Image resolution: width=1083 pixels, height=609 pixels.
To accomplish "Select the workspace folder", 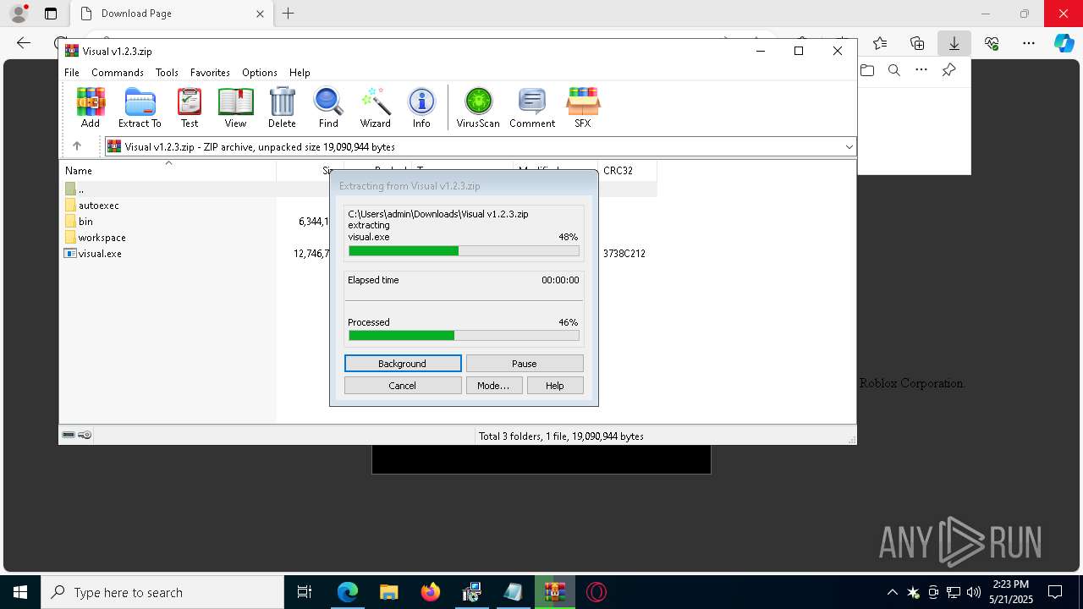I will tap(102, 238).
